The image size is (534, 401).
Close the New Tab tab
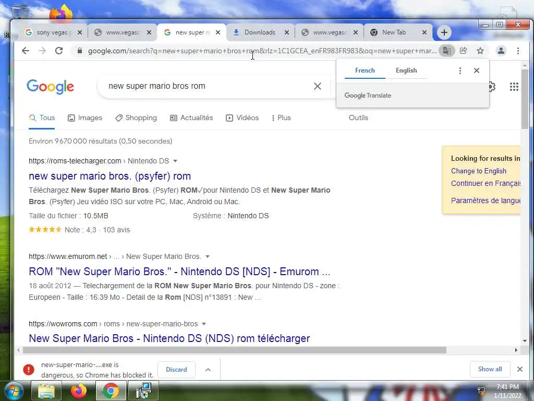pos(424,32)
